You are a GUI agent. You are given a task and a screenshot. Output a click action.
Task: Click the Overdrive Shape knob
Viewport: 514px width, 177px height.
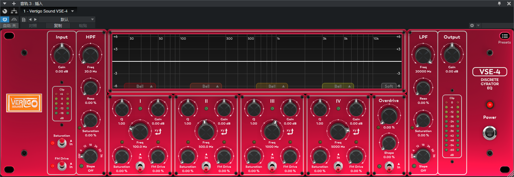389,143
